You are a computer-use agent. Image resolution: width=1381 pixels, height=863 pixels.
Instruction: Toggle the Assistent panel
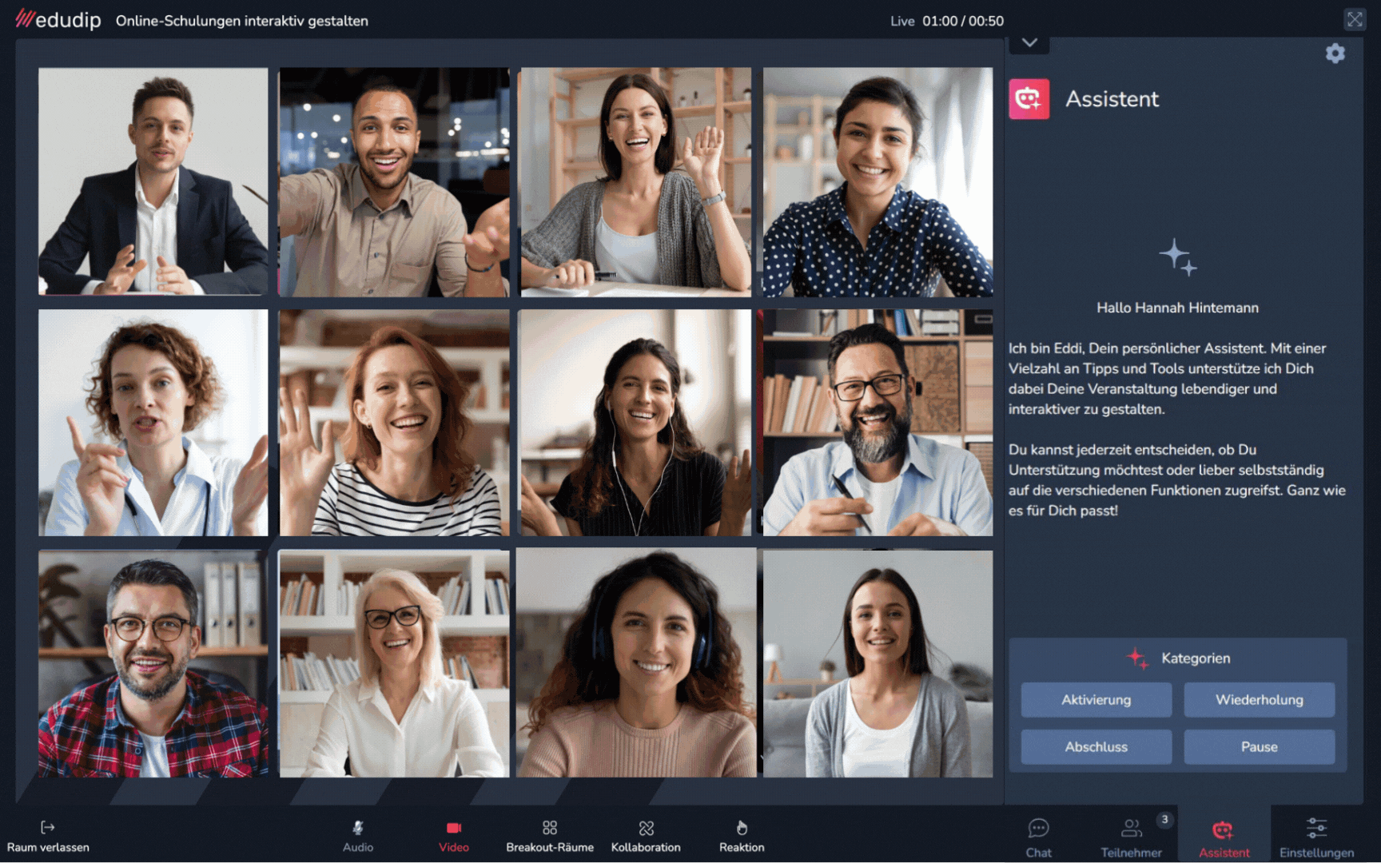[1224, 837]
